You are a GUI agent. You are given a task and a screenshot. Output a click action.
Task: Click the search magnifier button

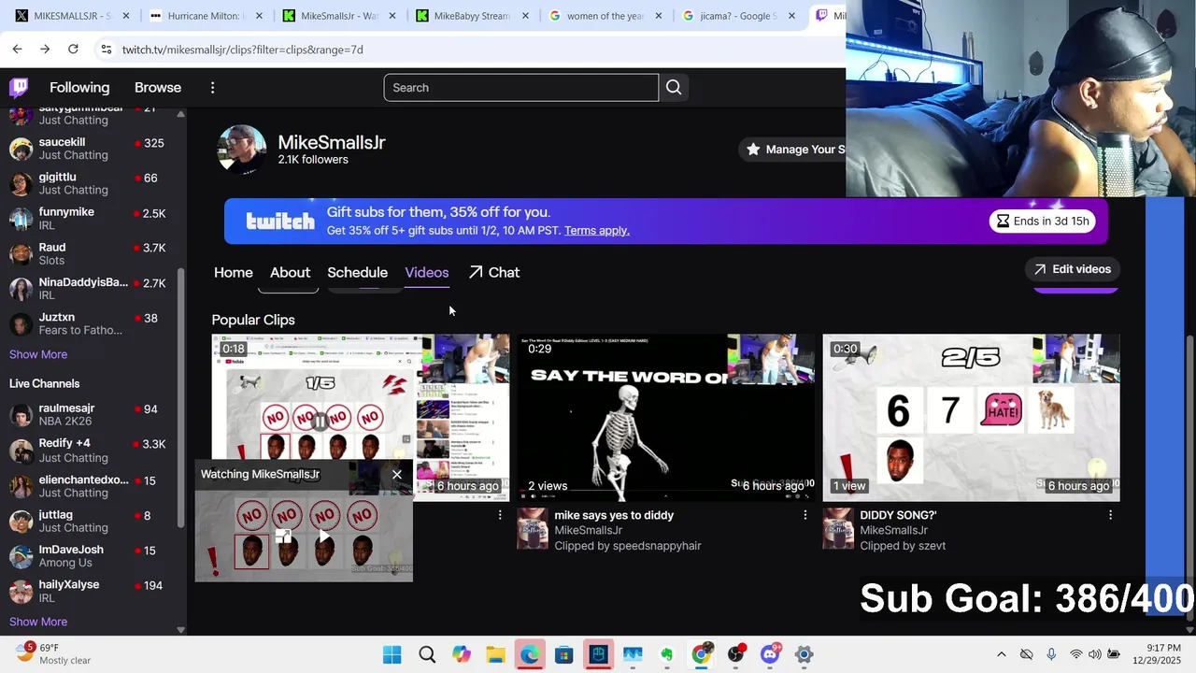674,88
